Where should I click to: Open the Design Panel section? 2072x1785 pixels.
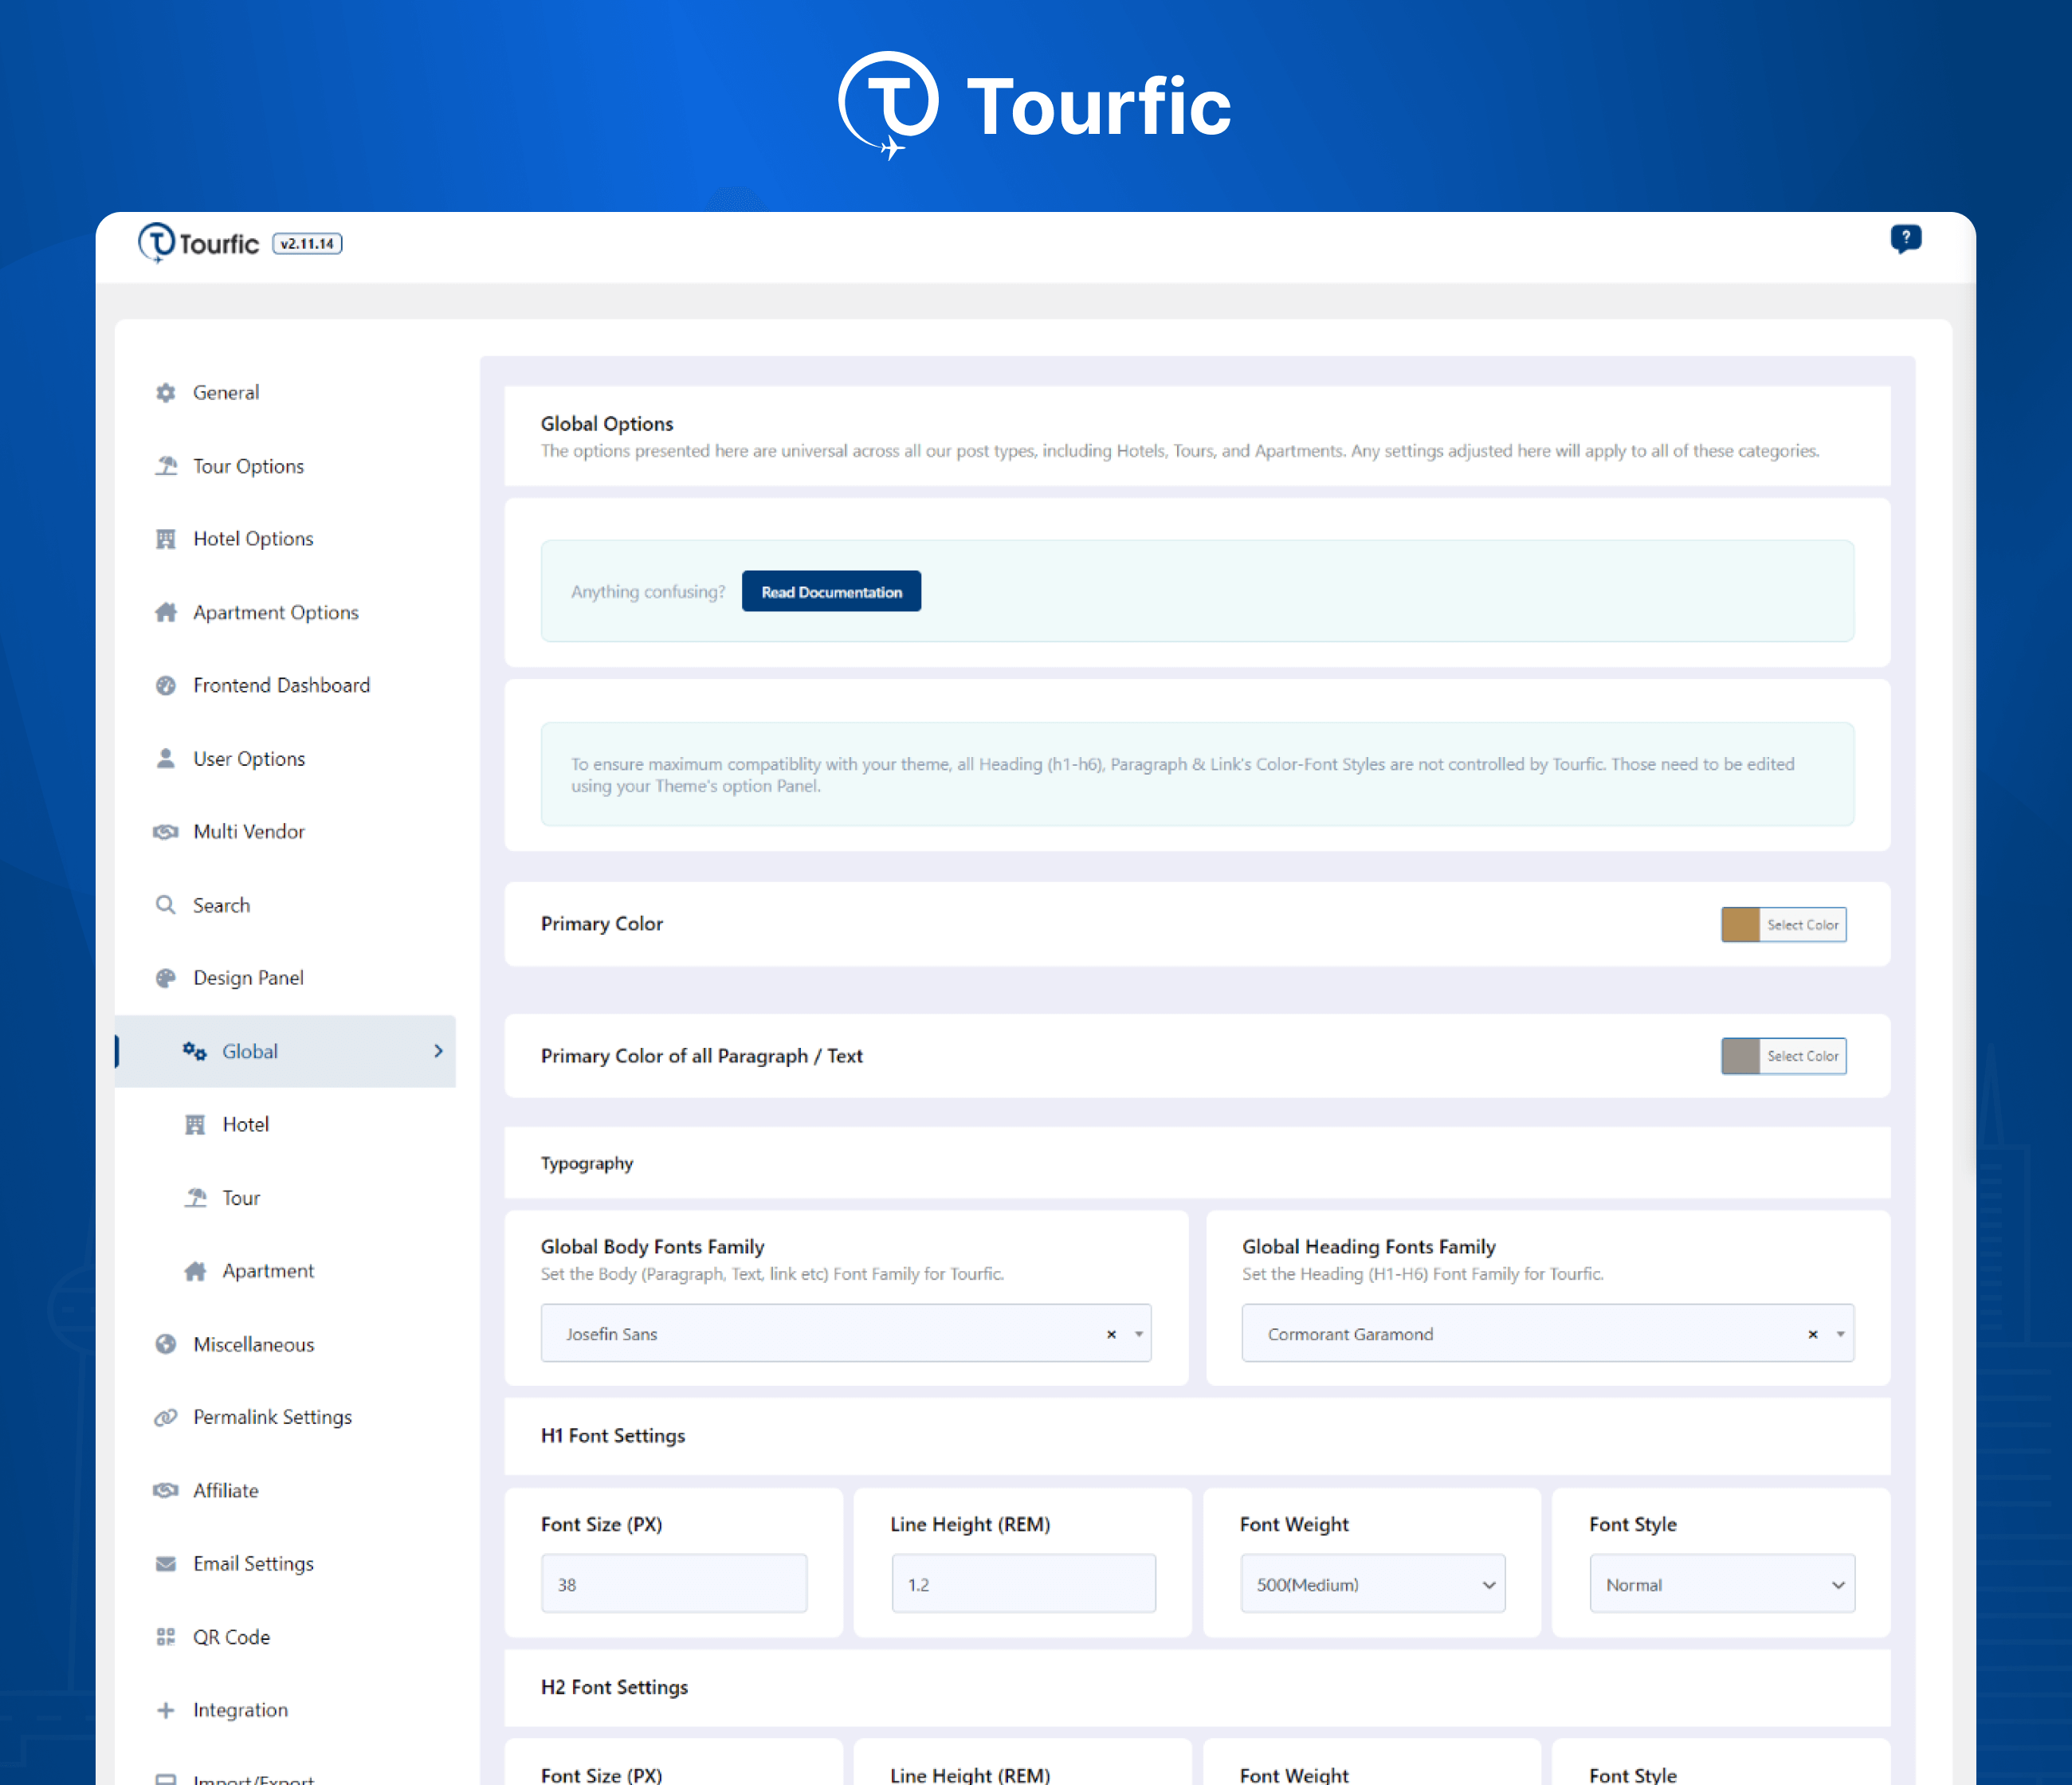(248, 978)
